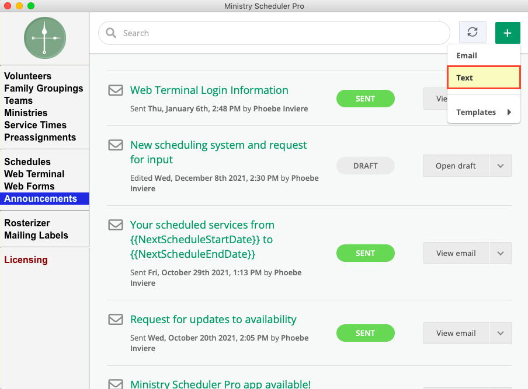Expand dropdown arrow for scheduled services email

tap(501, 253)
